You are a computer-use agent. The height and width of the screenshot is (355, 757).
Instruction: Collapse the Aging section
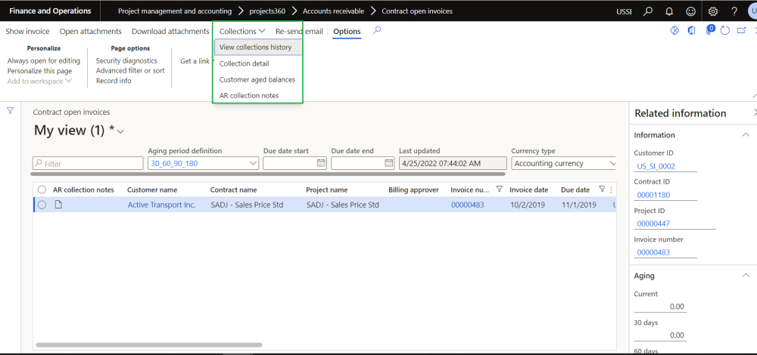point(746,276)
